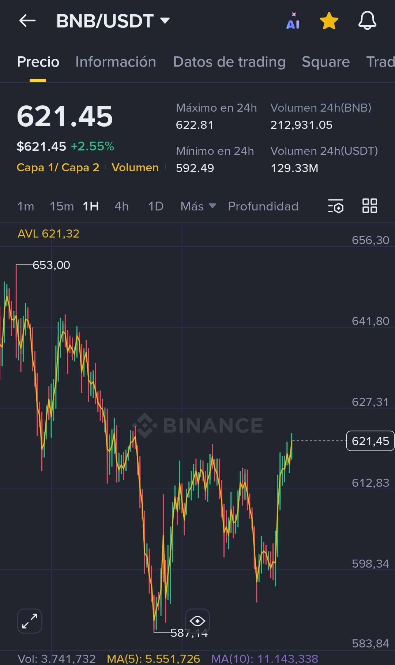The height and width of the screenshot is (665, 395).
Task: Tap the 653,00 high marker
Action: [51, 265]
